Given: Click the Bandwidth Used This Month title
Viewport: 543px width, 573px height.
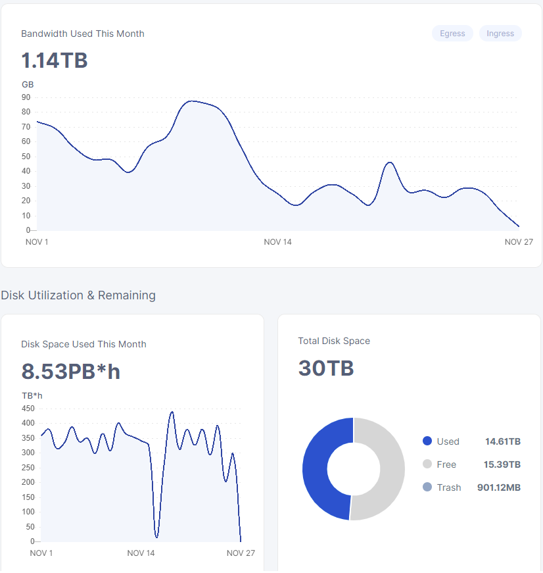Looking at the screenshot, I should click(x=83, y=34).
